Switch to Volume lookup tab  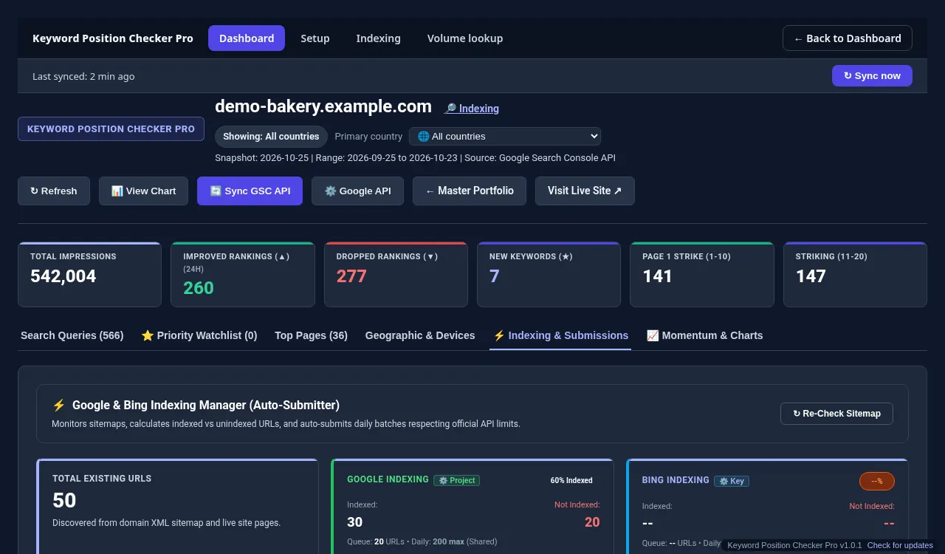click(x=465, y=38)
